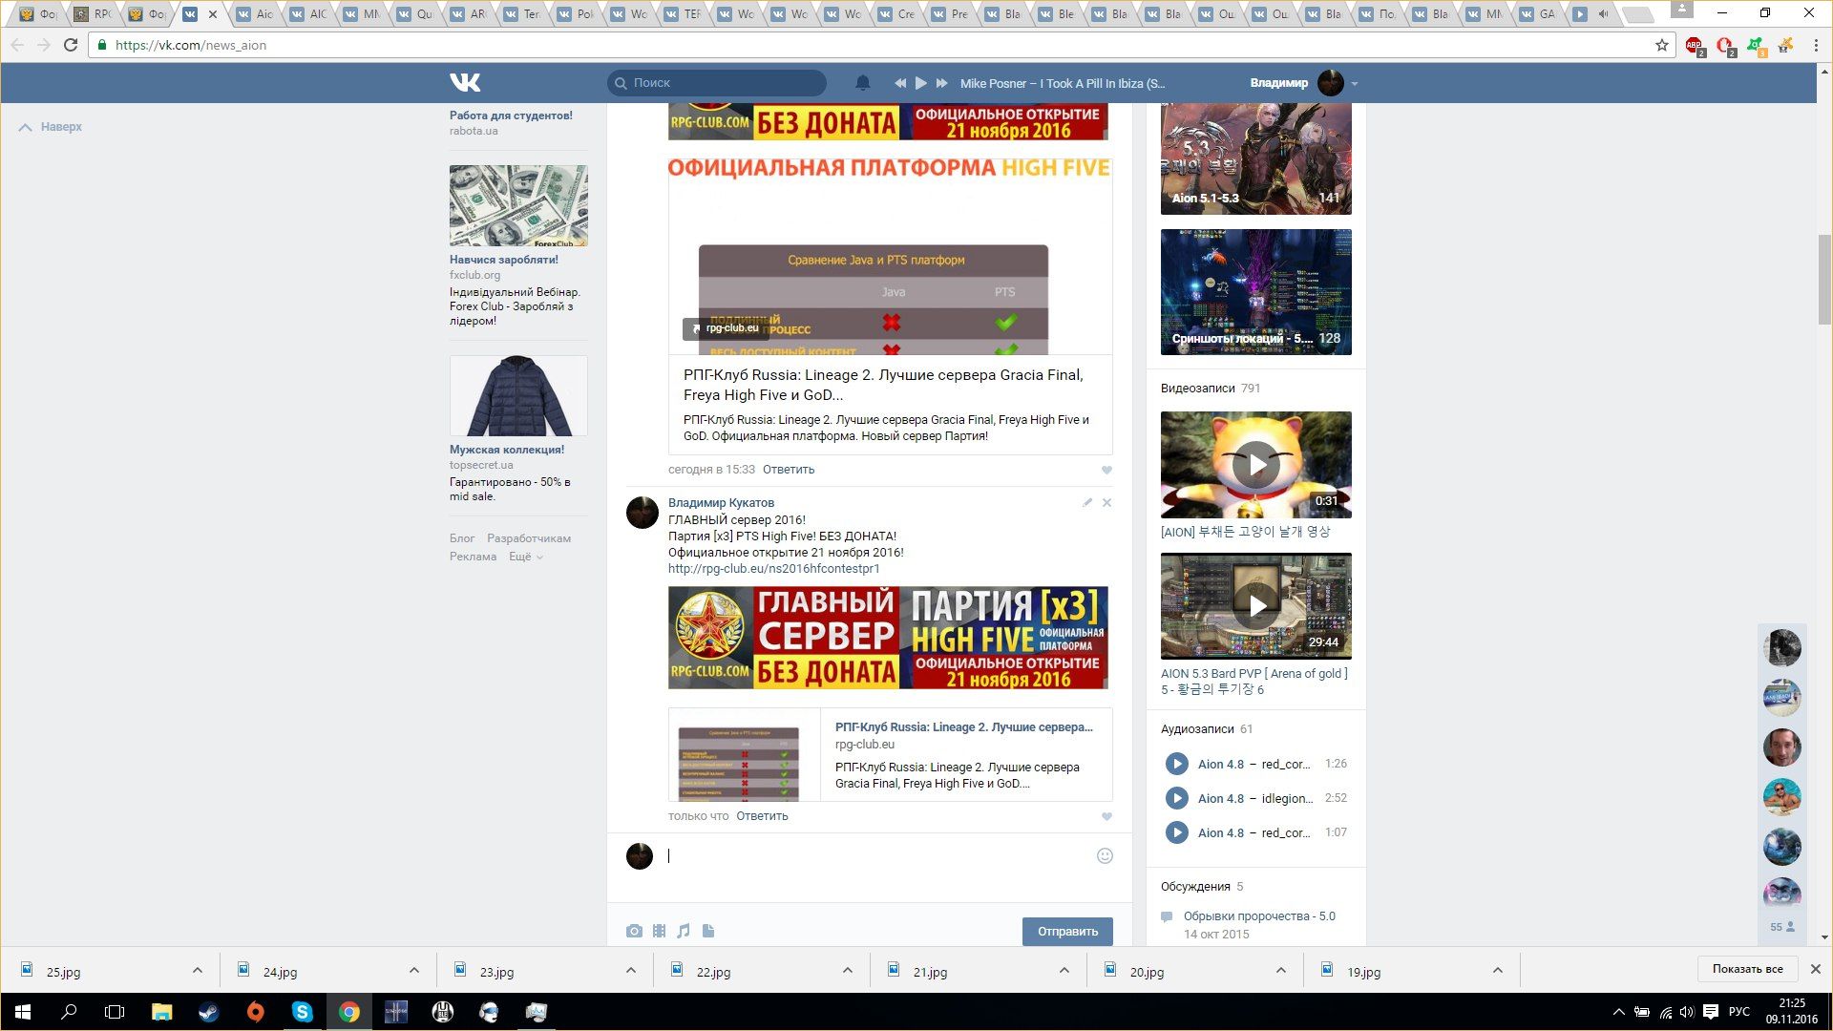Send the comment with Отправить button
Image resolution: width=1833 pixels, height=1031 pixels.
tap(1067, 932)
